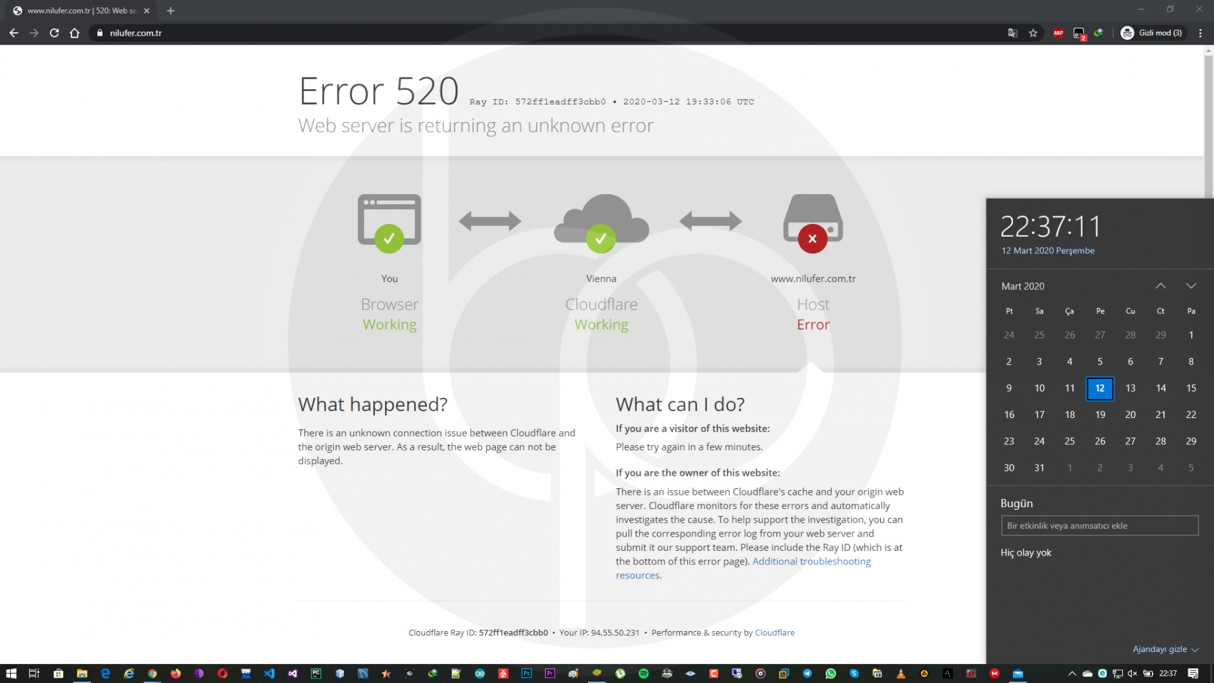Open the Adblock Plus extension
The width and height of the screenshot is (1214, 683).
coord(1058,33)
